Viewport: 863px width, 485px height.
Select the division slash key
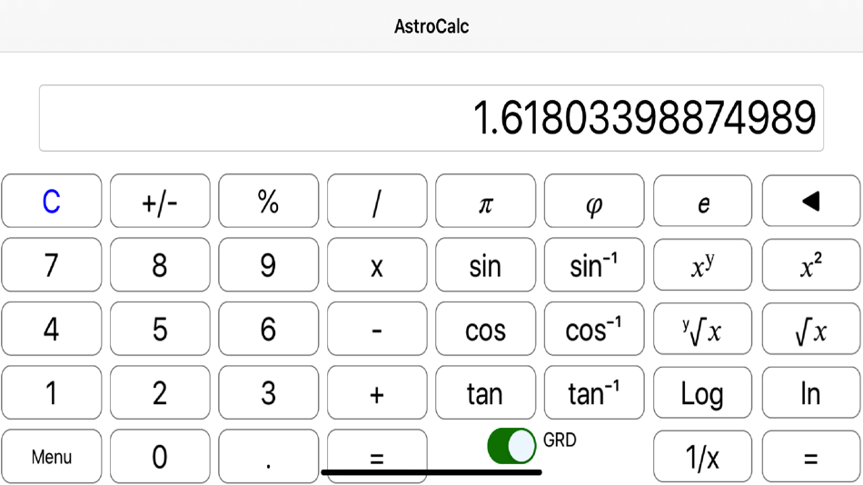tap(377, 201)
